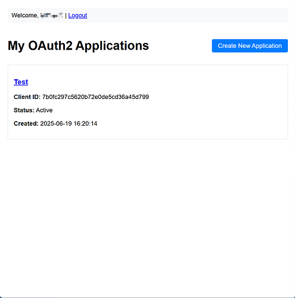This screenshot has width=295, height=298.
Task: Click the 'Client ID:' label
Action: 27,97
